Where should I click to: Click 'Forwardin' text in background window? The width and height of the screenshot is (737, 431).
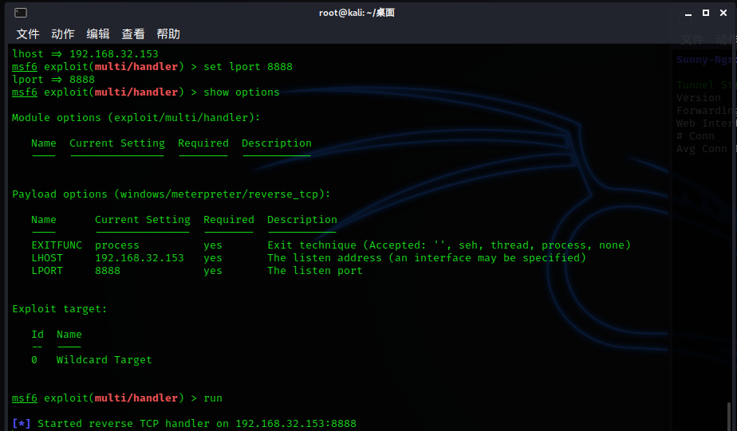pyautogui.click(x=704, y=110)
